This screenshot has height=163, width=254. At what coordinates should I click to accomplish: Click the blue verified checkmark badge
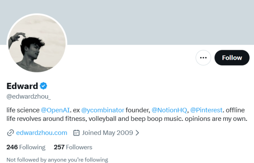(43, 86)
